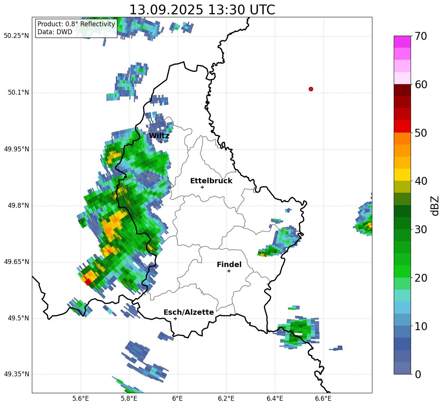Click the 40 value on the colorbar
Viewport: 444px width, 406px height.
(x=421, y=181)
